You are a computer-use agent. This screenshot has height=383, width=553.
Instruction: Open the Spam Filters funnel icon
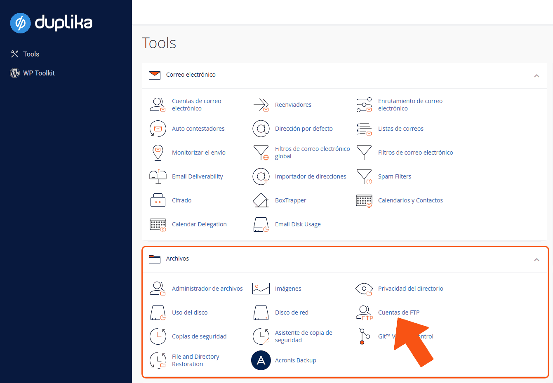364,176
